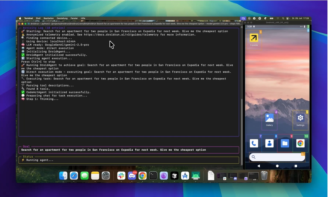
Task: Open the Files app in Android dock
Action: tap(285, 143)
